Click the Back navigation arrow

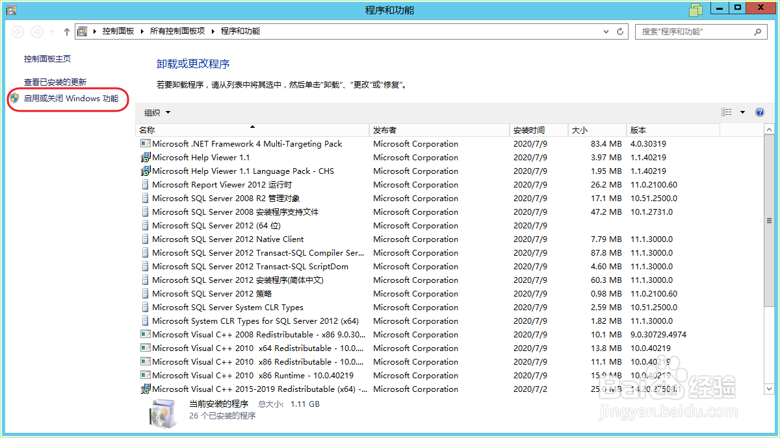coord(19,30)
